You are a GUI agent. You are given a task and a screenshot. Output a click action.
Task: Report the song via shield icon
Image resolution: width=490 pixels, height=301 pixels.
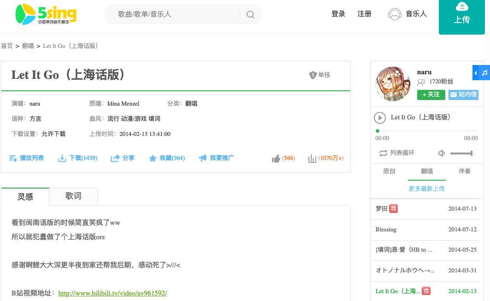[313, 75]
